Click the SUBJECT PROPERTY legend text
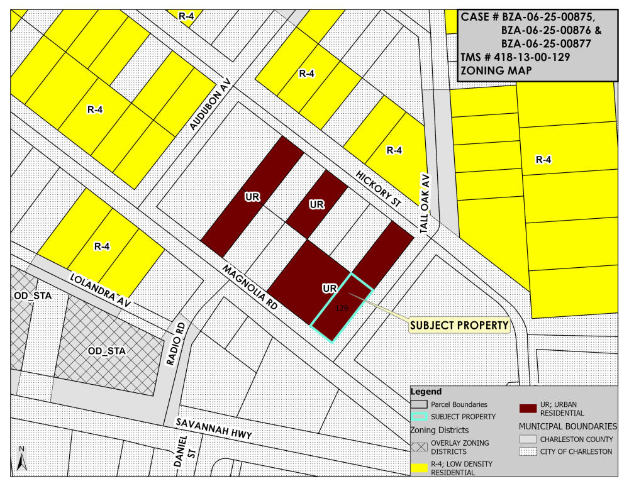 [x=464, y=417]
